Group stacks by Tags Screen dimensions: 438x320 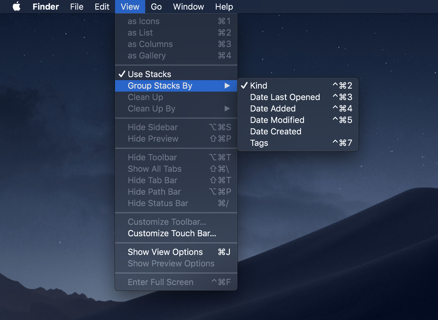259,143
